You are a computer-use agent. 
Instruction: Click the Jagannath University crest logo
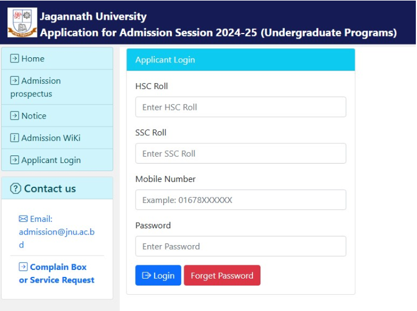point(22,23)
